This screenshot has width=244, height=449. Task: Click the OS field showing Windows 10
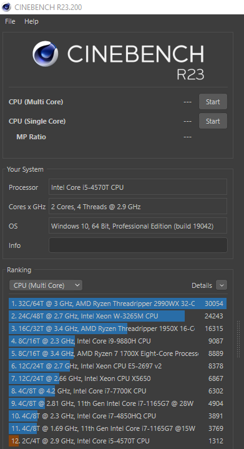[138, 226]
